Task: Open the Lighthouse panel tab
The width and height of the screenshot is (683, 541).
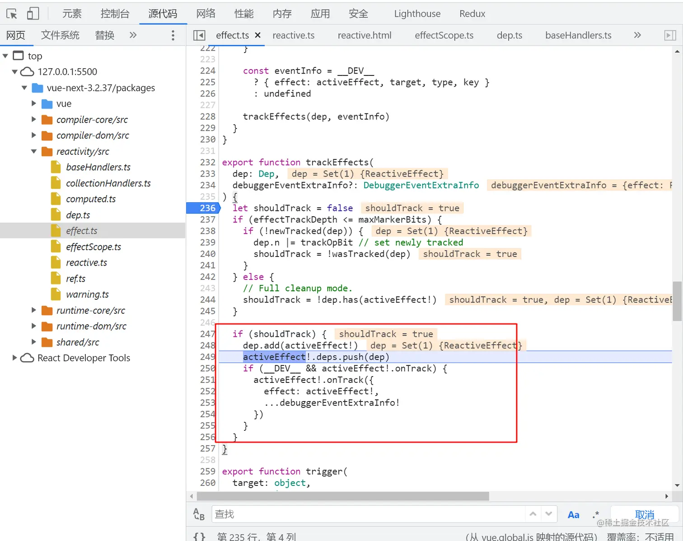Action: tap(417, 14)
